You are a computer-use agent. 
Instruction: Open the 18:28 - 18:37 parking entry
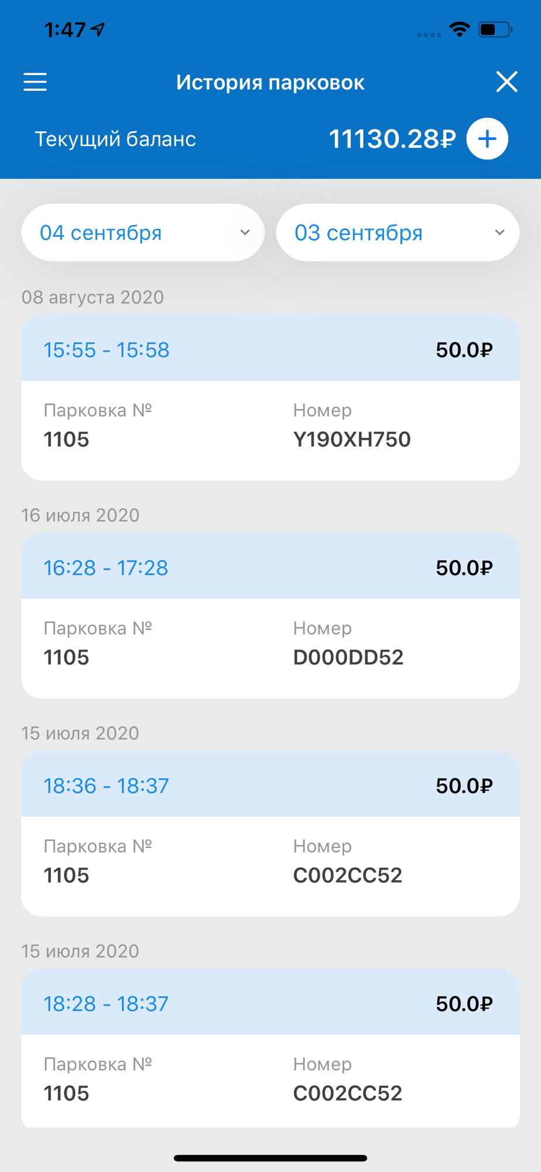[x=270, y=1048]
